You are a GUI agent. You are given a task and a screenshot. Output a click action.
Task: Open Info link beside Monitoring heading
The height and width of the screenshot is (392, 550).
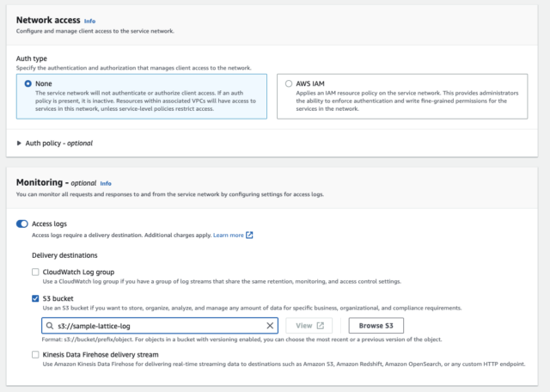(106, 183)
